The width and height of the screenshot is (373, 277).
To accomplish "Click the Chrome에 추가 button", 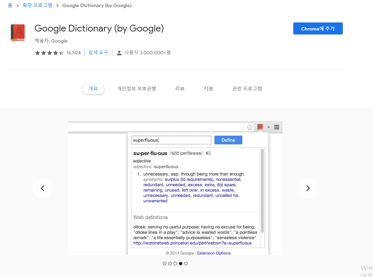I will click(318, 28).
